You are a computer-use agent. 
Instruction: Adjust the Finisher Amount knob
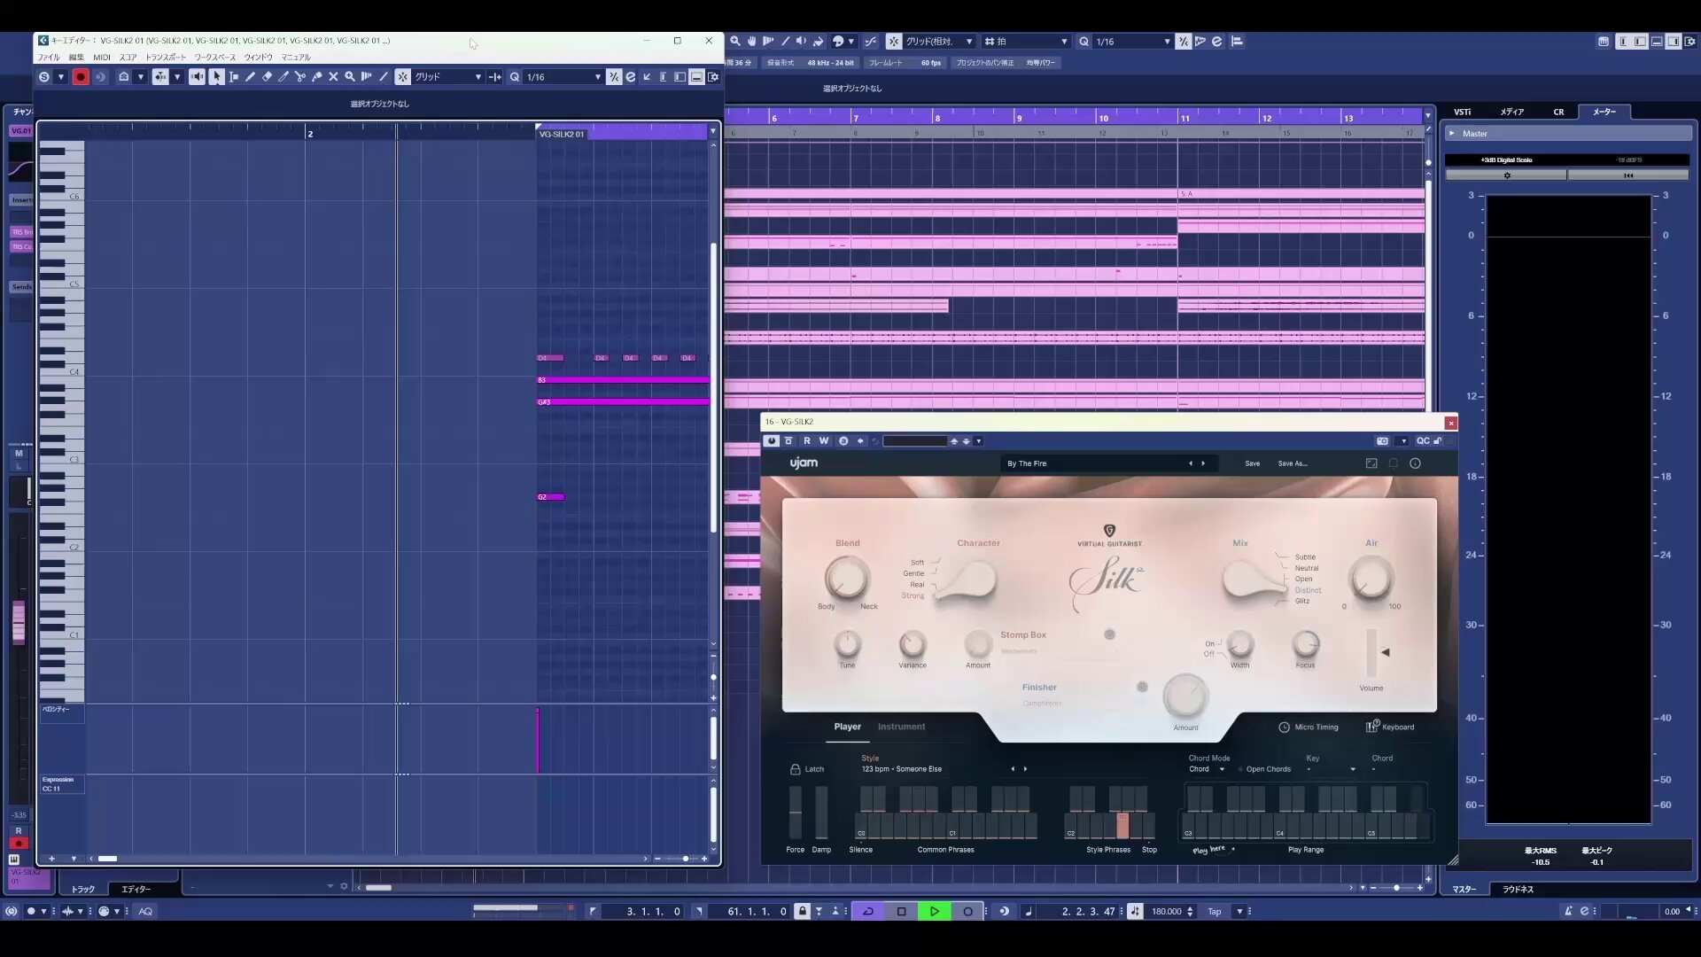[1185, 697]
